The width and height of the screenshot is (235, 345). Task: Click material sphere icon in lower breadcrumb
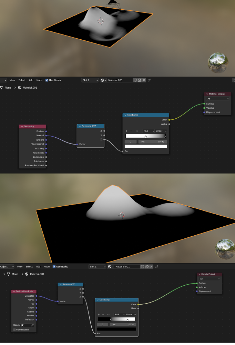27,274
